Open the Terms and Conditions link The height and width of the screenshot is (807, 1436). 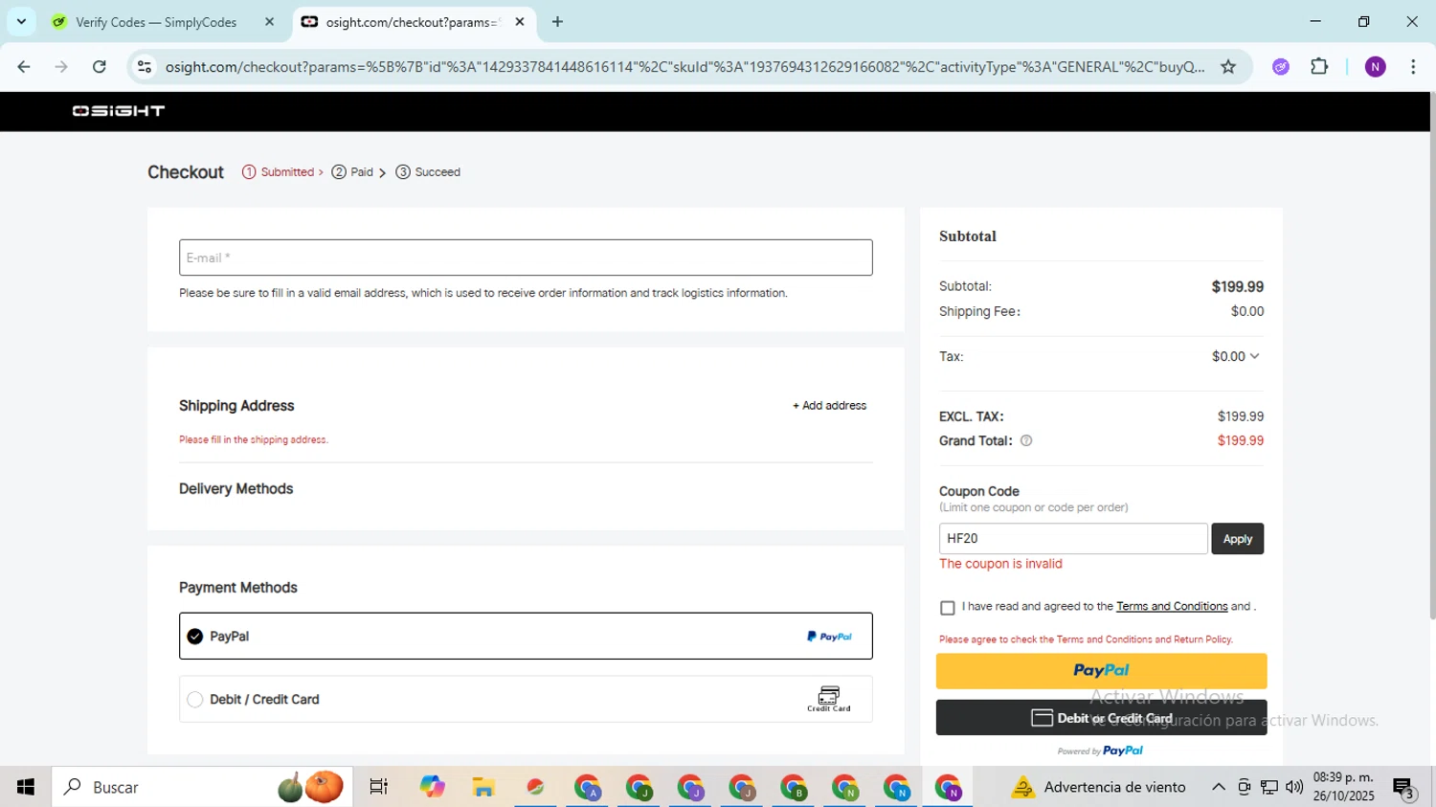1172,607
